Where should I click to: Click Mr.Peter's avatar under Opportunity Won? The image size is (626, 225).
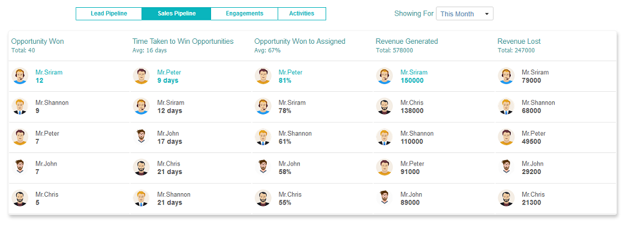20,137
